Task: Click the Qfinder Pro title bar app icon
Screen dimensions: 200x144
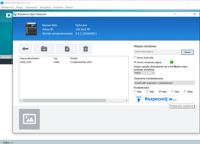Action: point(2,3)
